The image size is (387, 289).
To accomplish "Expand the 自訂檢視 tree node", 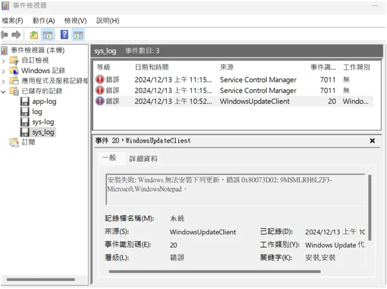I will pos(4,61).
